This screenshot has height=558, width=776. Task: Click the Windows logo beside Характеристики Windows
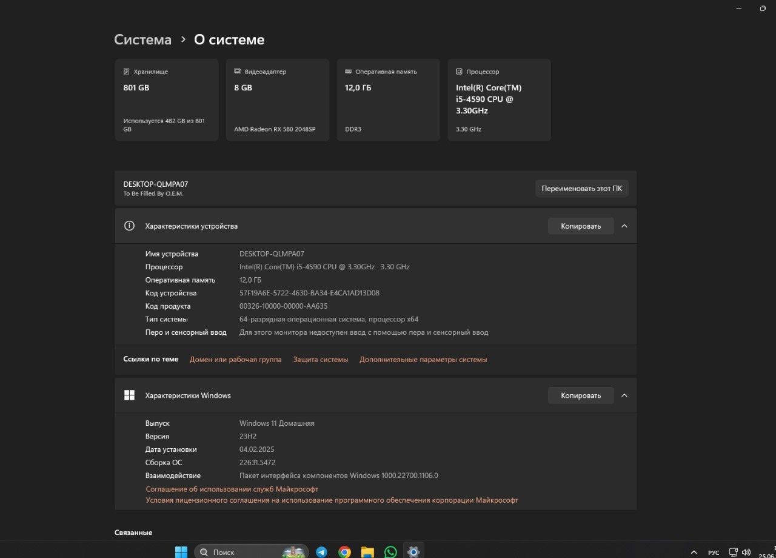129,395
